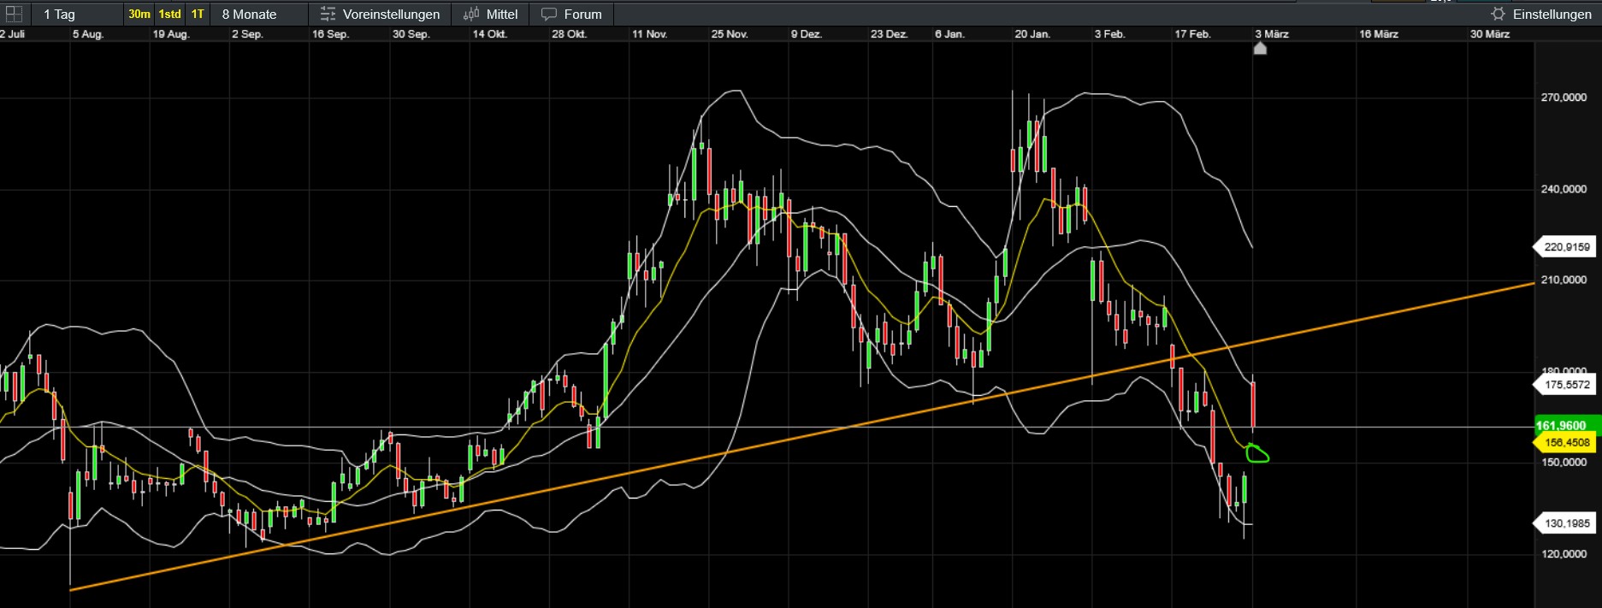Open Voreinstellungen presets menu
The image size is (1602, 608).
[381, 14]
